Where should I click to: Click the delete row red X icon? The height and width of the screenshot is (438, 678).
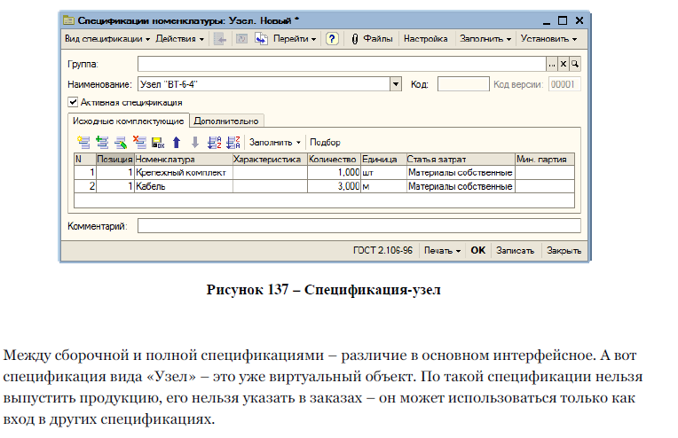click(139, 142)
